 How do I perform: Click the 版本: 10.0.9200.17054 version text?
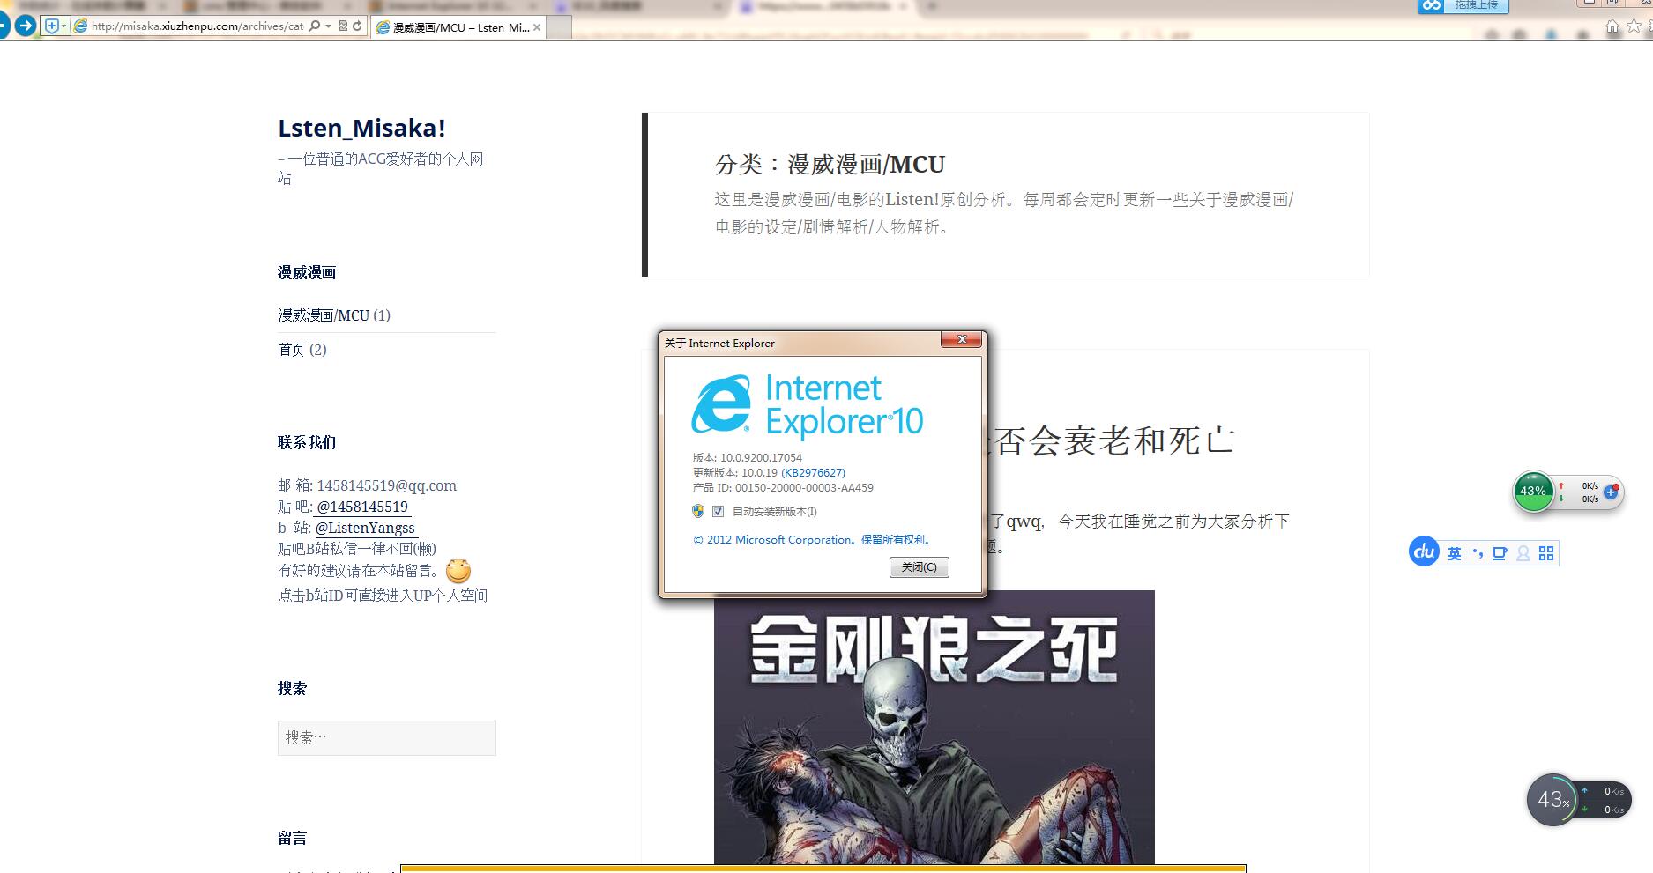pos(748,457)
